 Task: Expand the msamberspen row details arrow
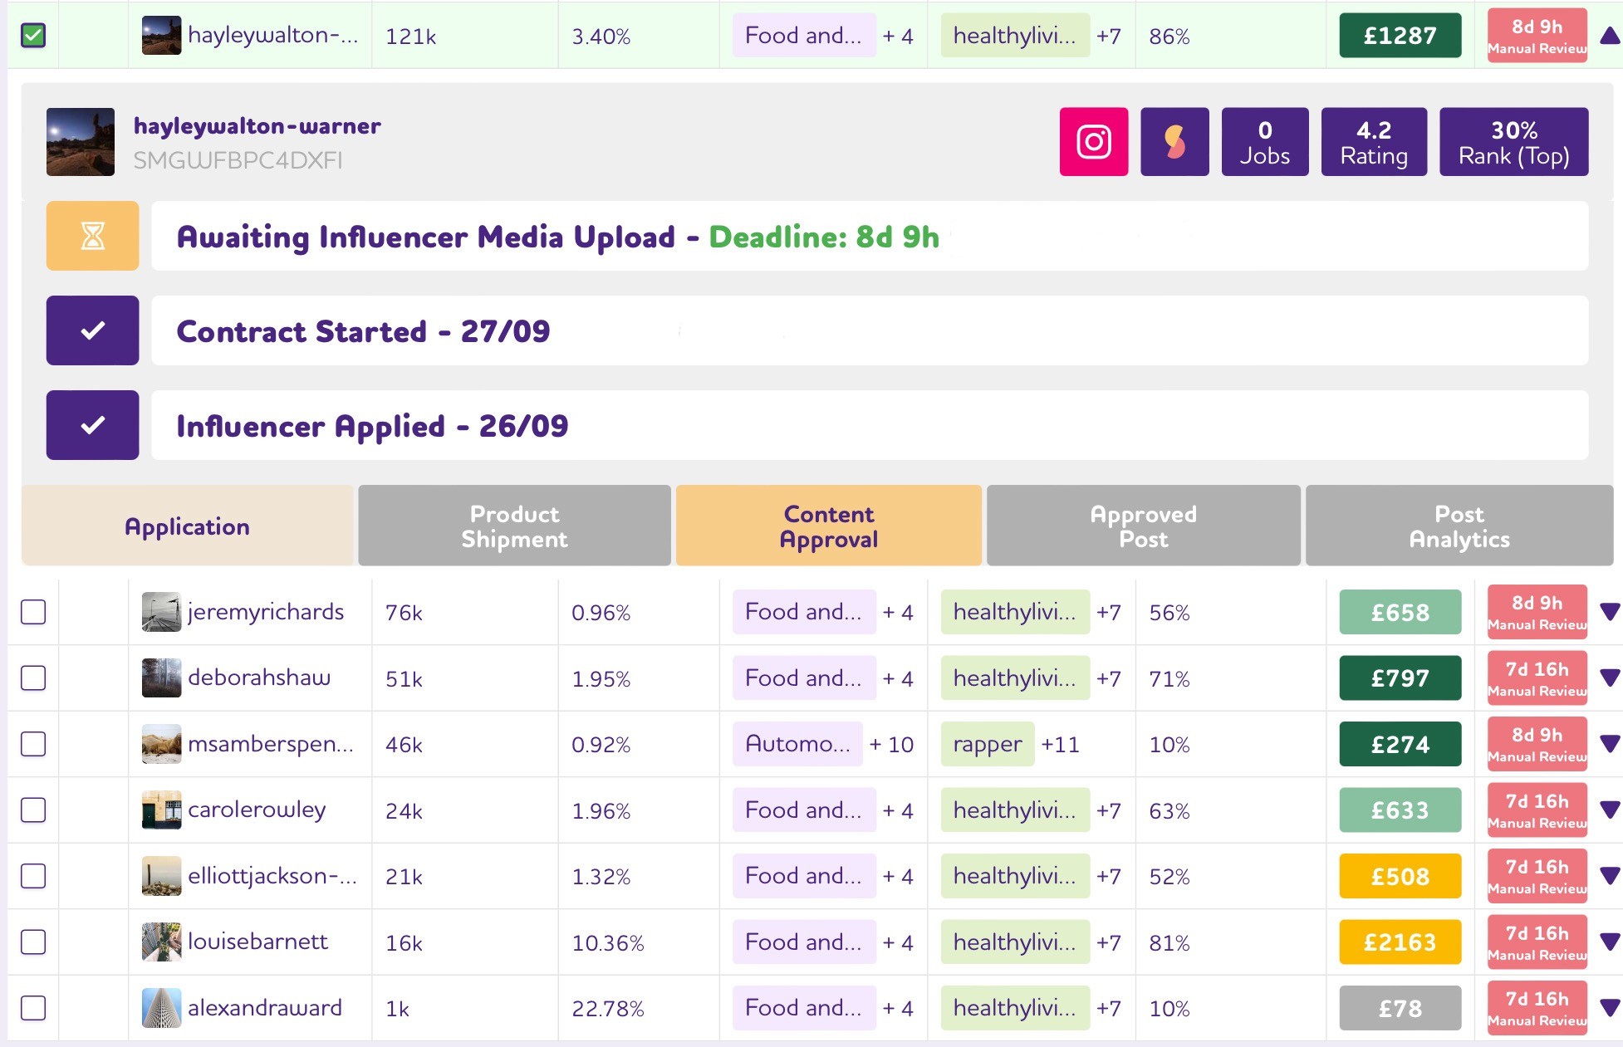(1609, 743)
